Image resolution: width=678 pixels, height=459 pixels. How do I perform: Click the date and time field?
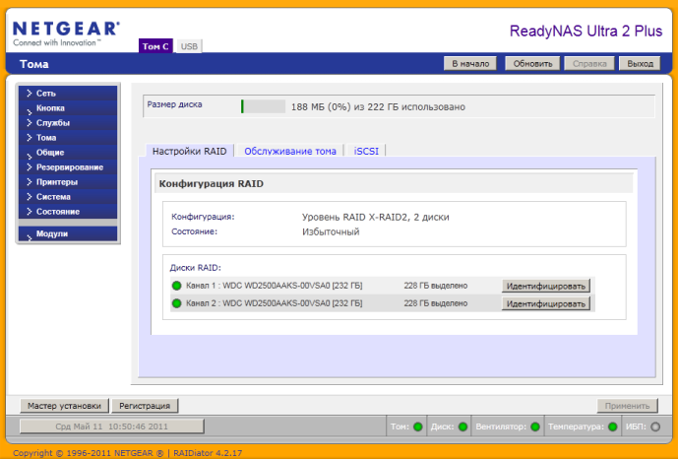111,426
